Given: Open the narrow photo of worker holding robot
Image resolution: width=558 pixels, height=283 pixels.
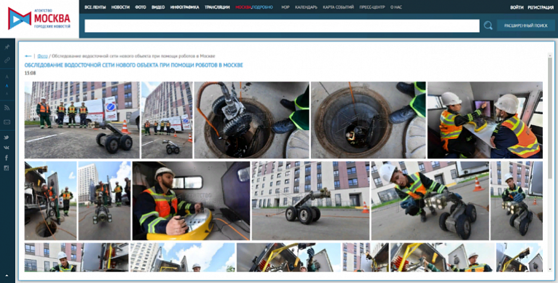Looking at the screenshot, I should tap(516, 201).
